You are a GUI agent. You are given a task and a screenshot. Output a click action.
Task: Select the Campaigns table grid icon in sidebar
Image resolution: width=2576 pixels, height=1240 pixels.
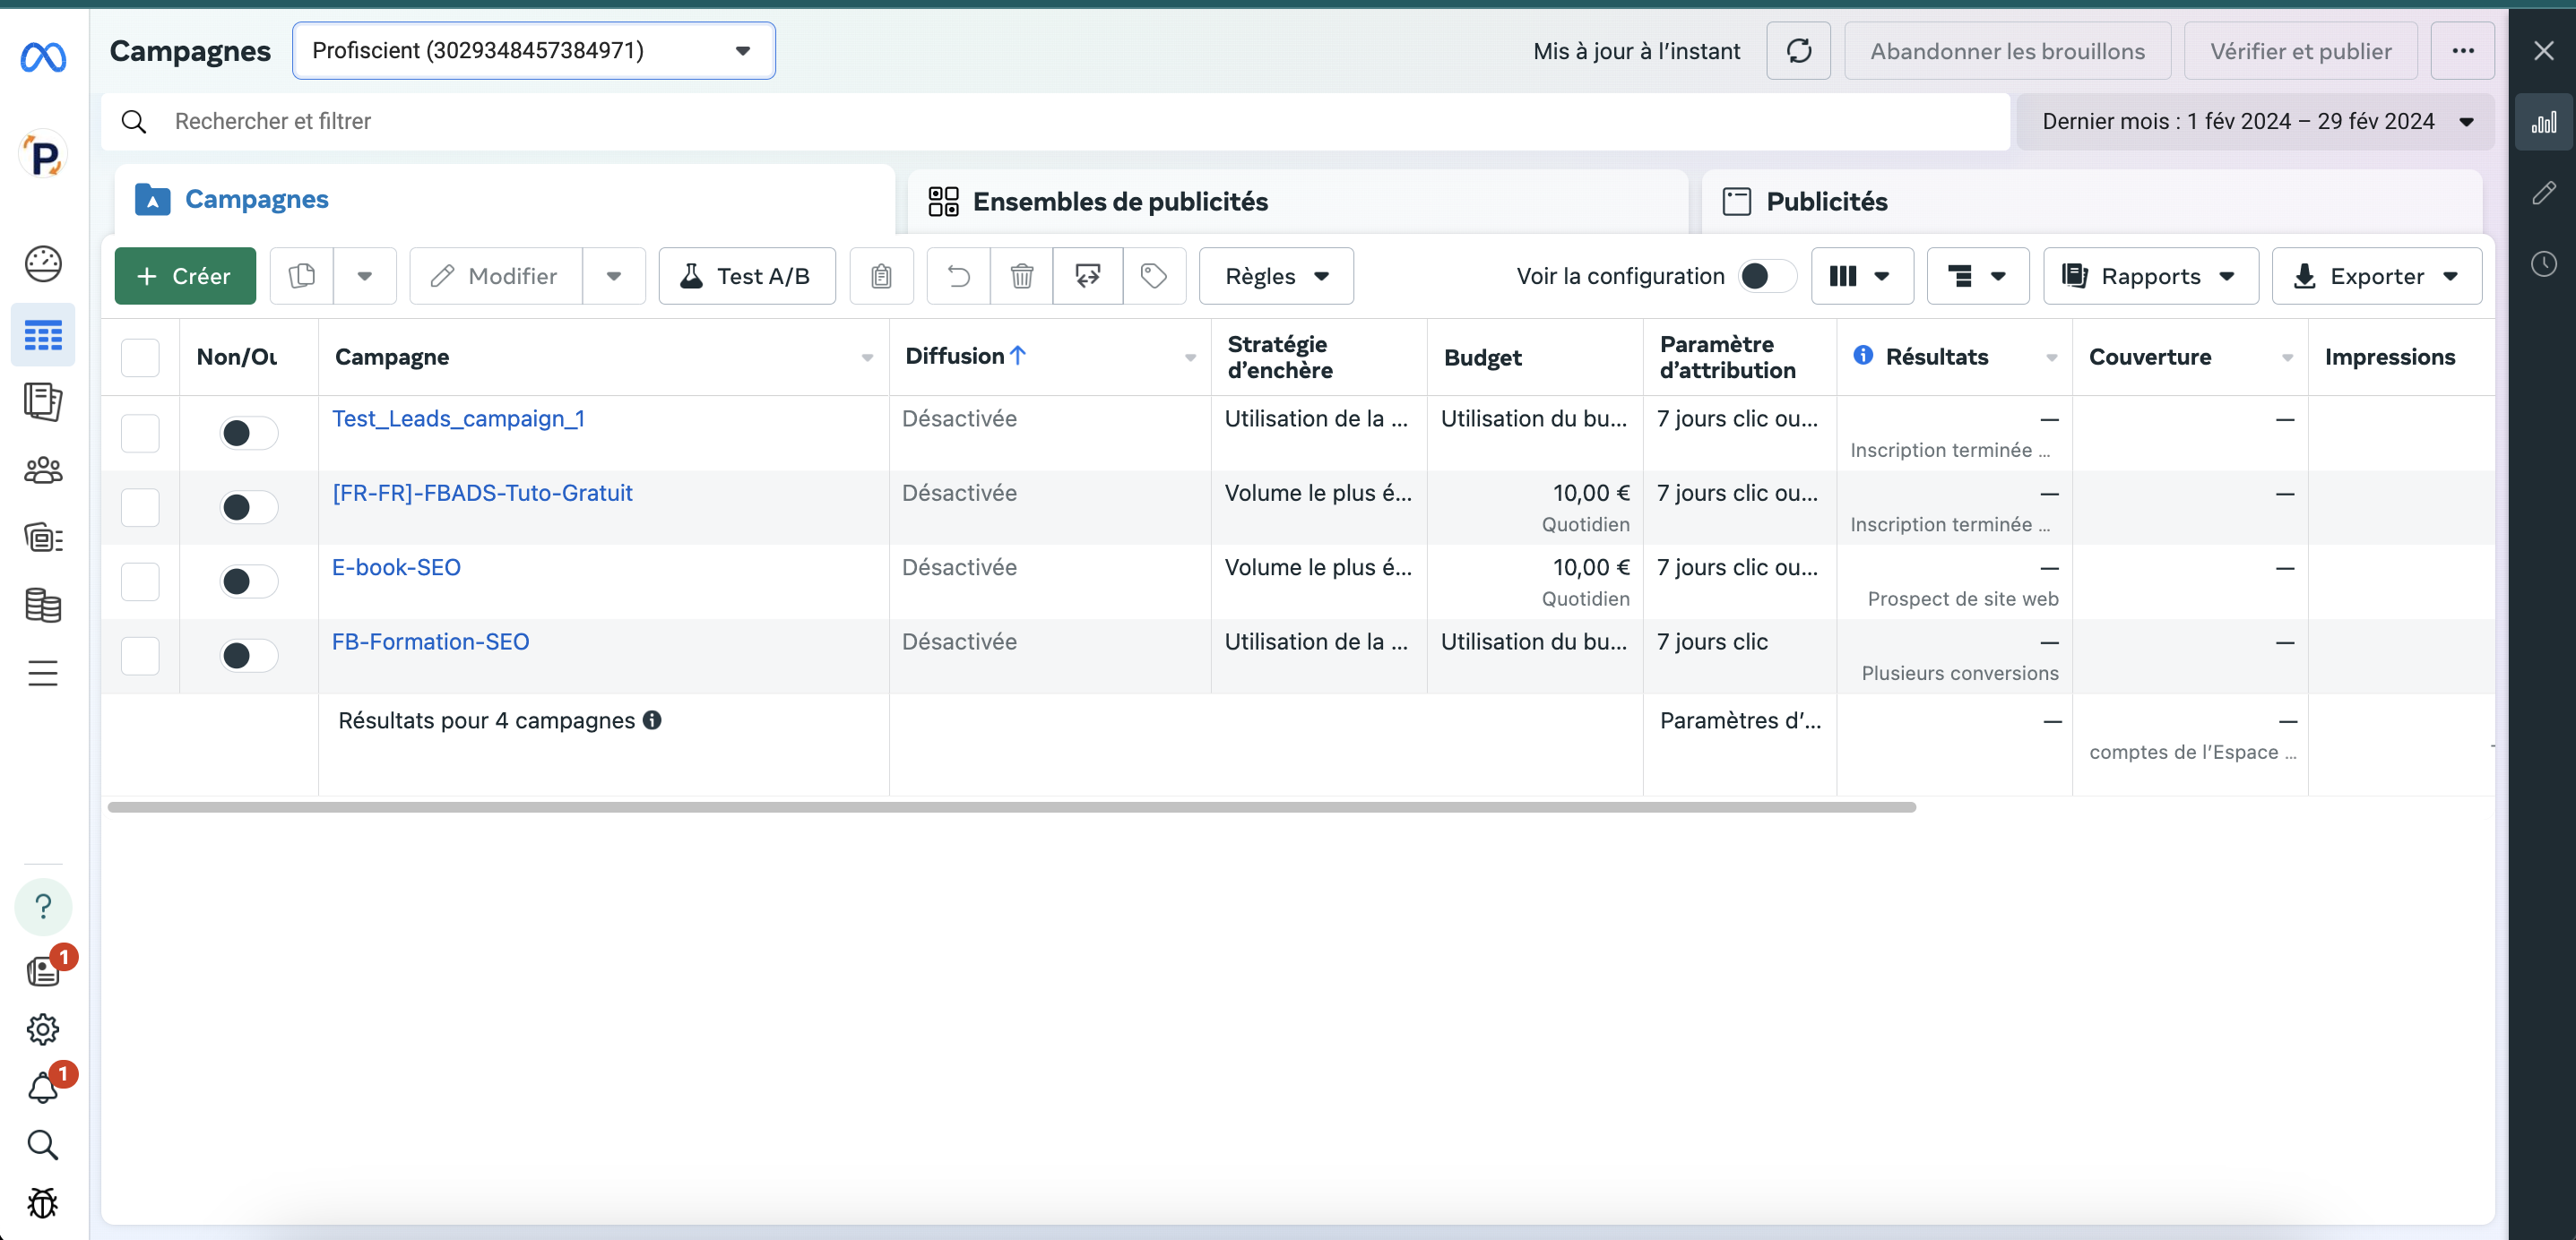point(43,335)
